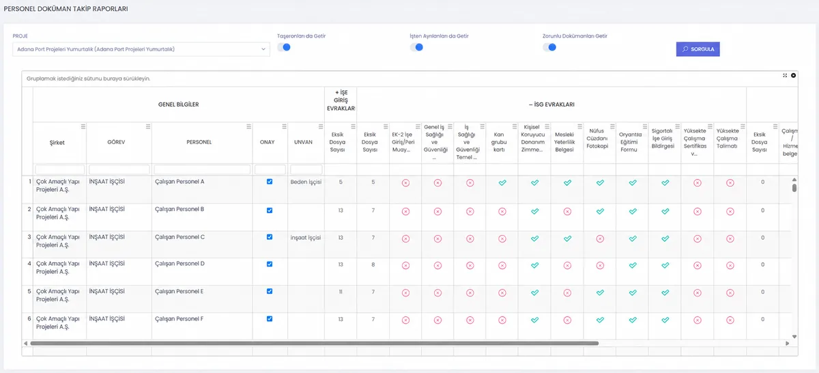This screenshot has width=819, height=373.
Task: Uncheck ONAY checkbox for Çalışan Personel E
Action: click(270, 291)
